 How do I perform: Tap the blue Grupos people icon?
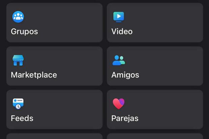click(x=18, y=17)
